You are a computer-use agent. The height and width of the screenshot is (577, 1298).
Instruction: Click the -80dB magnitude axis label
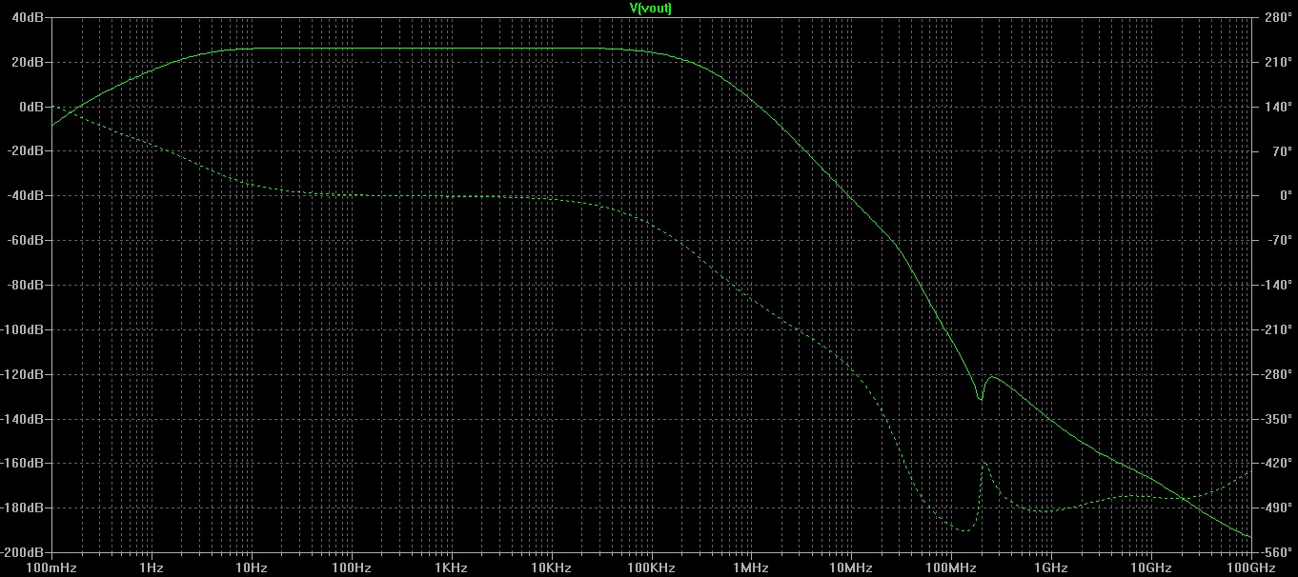click(27, 285)
